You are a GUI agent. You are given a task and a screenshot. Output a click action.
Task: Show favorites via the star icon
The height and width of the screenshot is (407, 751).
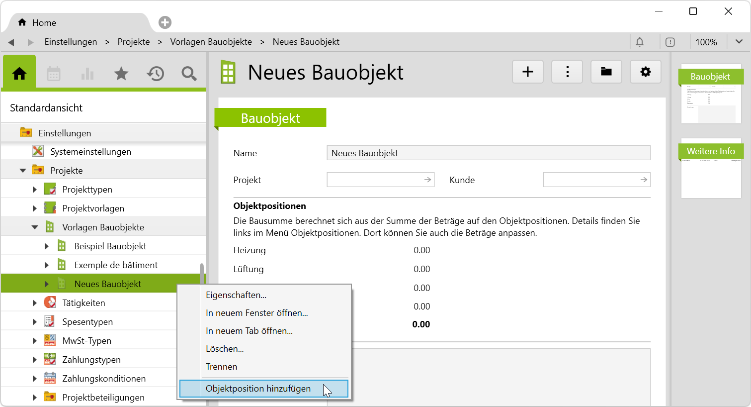coord(121,74)
